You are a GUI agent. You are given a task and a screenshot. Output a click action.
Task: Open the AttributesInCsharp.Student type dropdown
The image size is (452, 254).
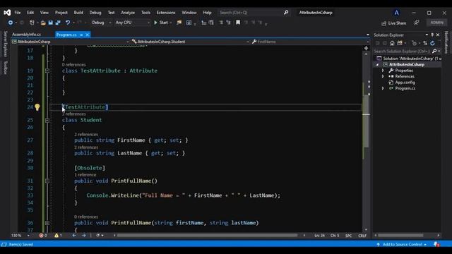click(x=190, y=42)
